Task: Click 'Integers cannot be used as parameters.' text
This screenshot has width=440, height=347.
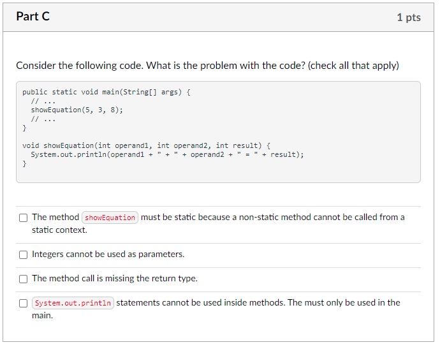Action: [x=108, y=254]
